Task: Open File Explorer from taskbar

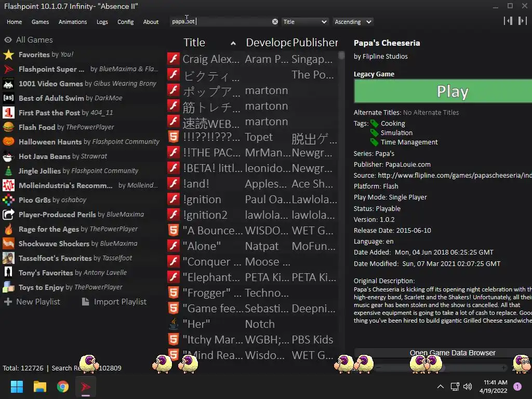Action: click(39, 387)
